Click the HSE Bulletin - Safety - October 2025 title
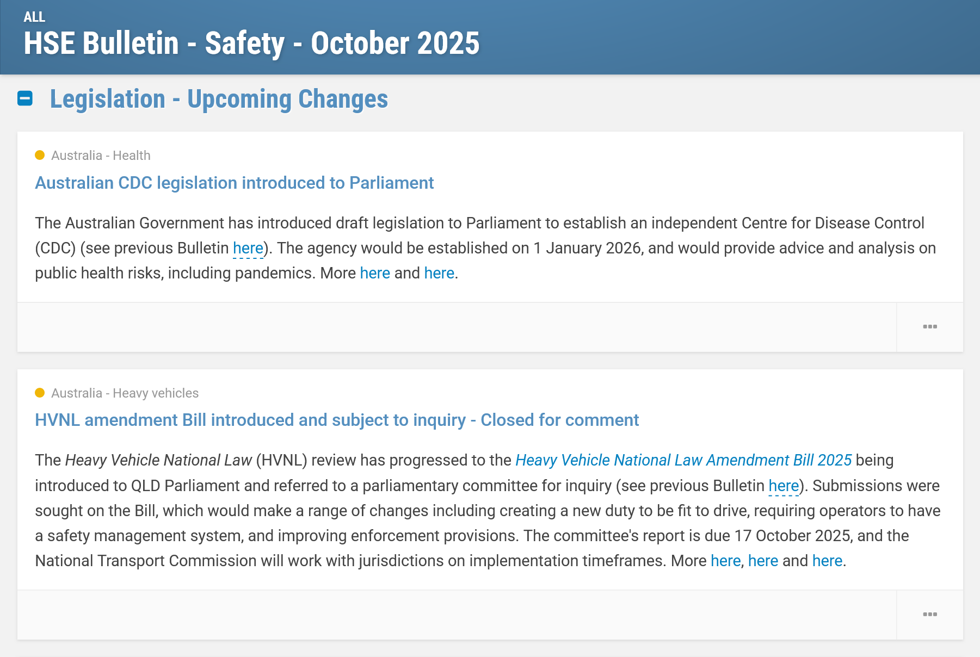Screen dimensions: 980x657 pyautogui.click(x=251, y=44)
